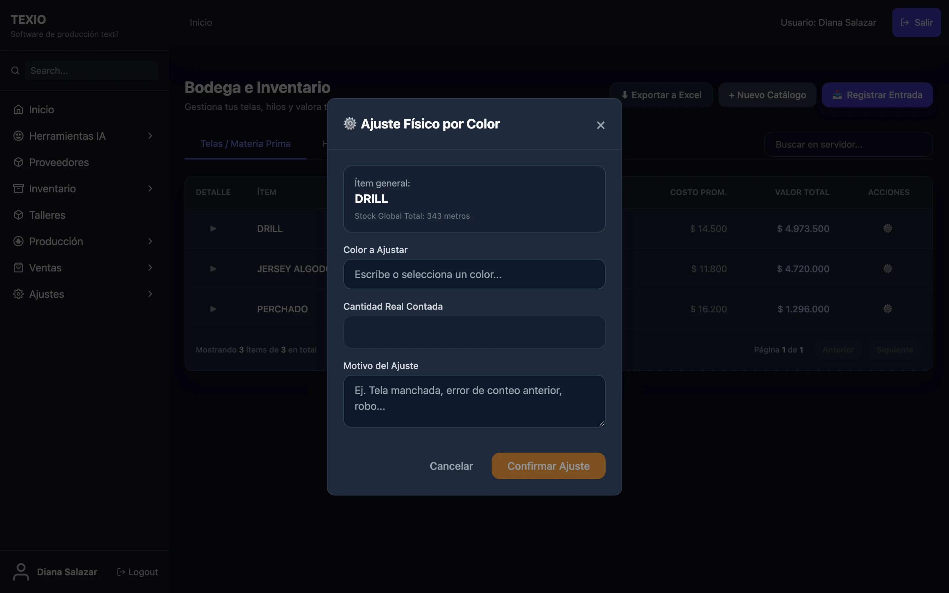Click the gear icon in the dialog title
The image size is (949, 593).
[350, 124]
